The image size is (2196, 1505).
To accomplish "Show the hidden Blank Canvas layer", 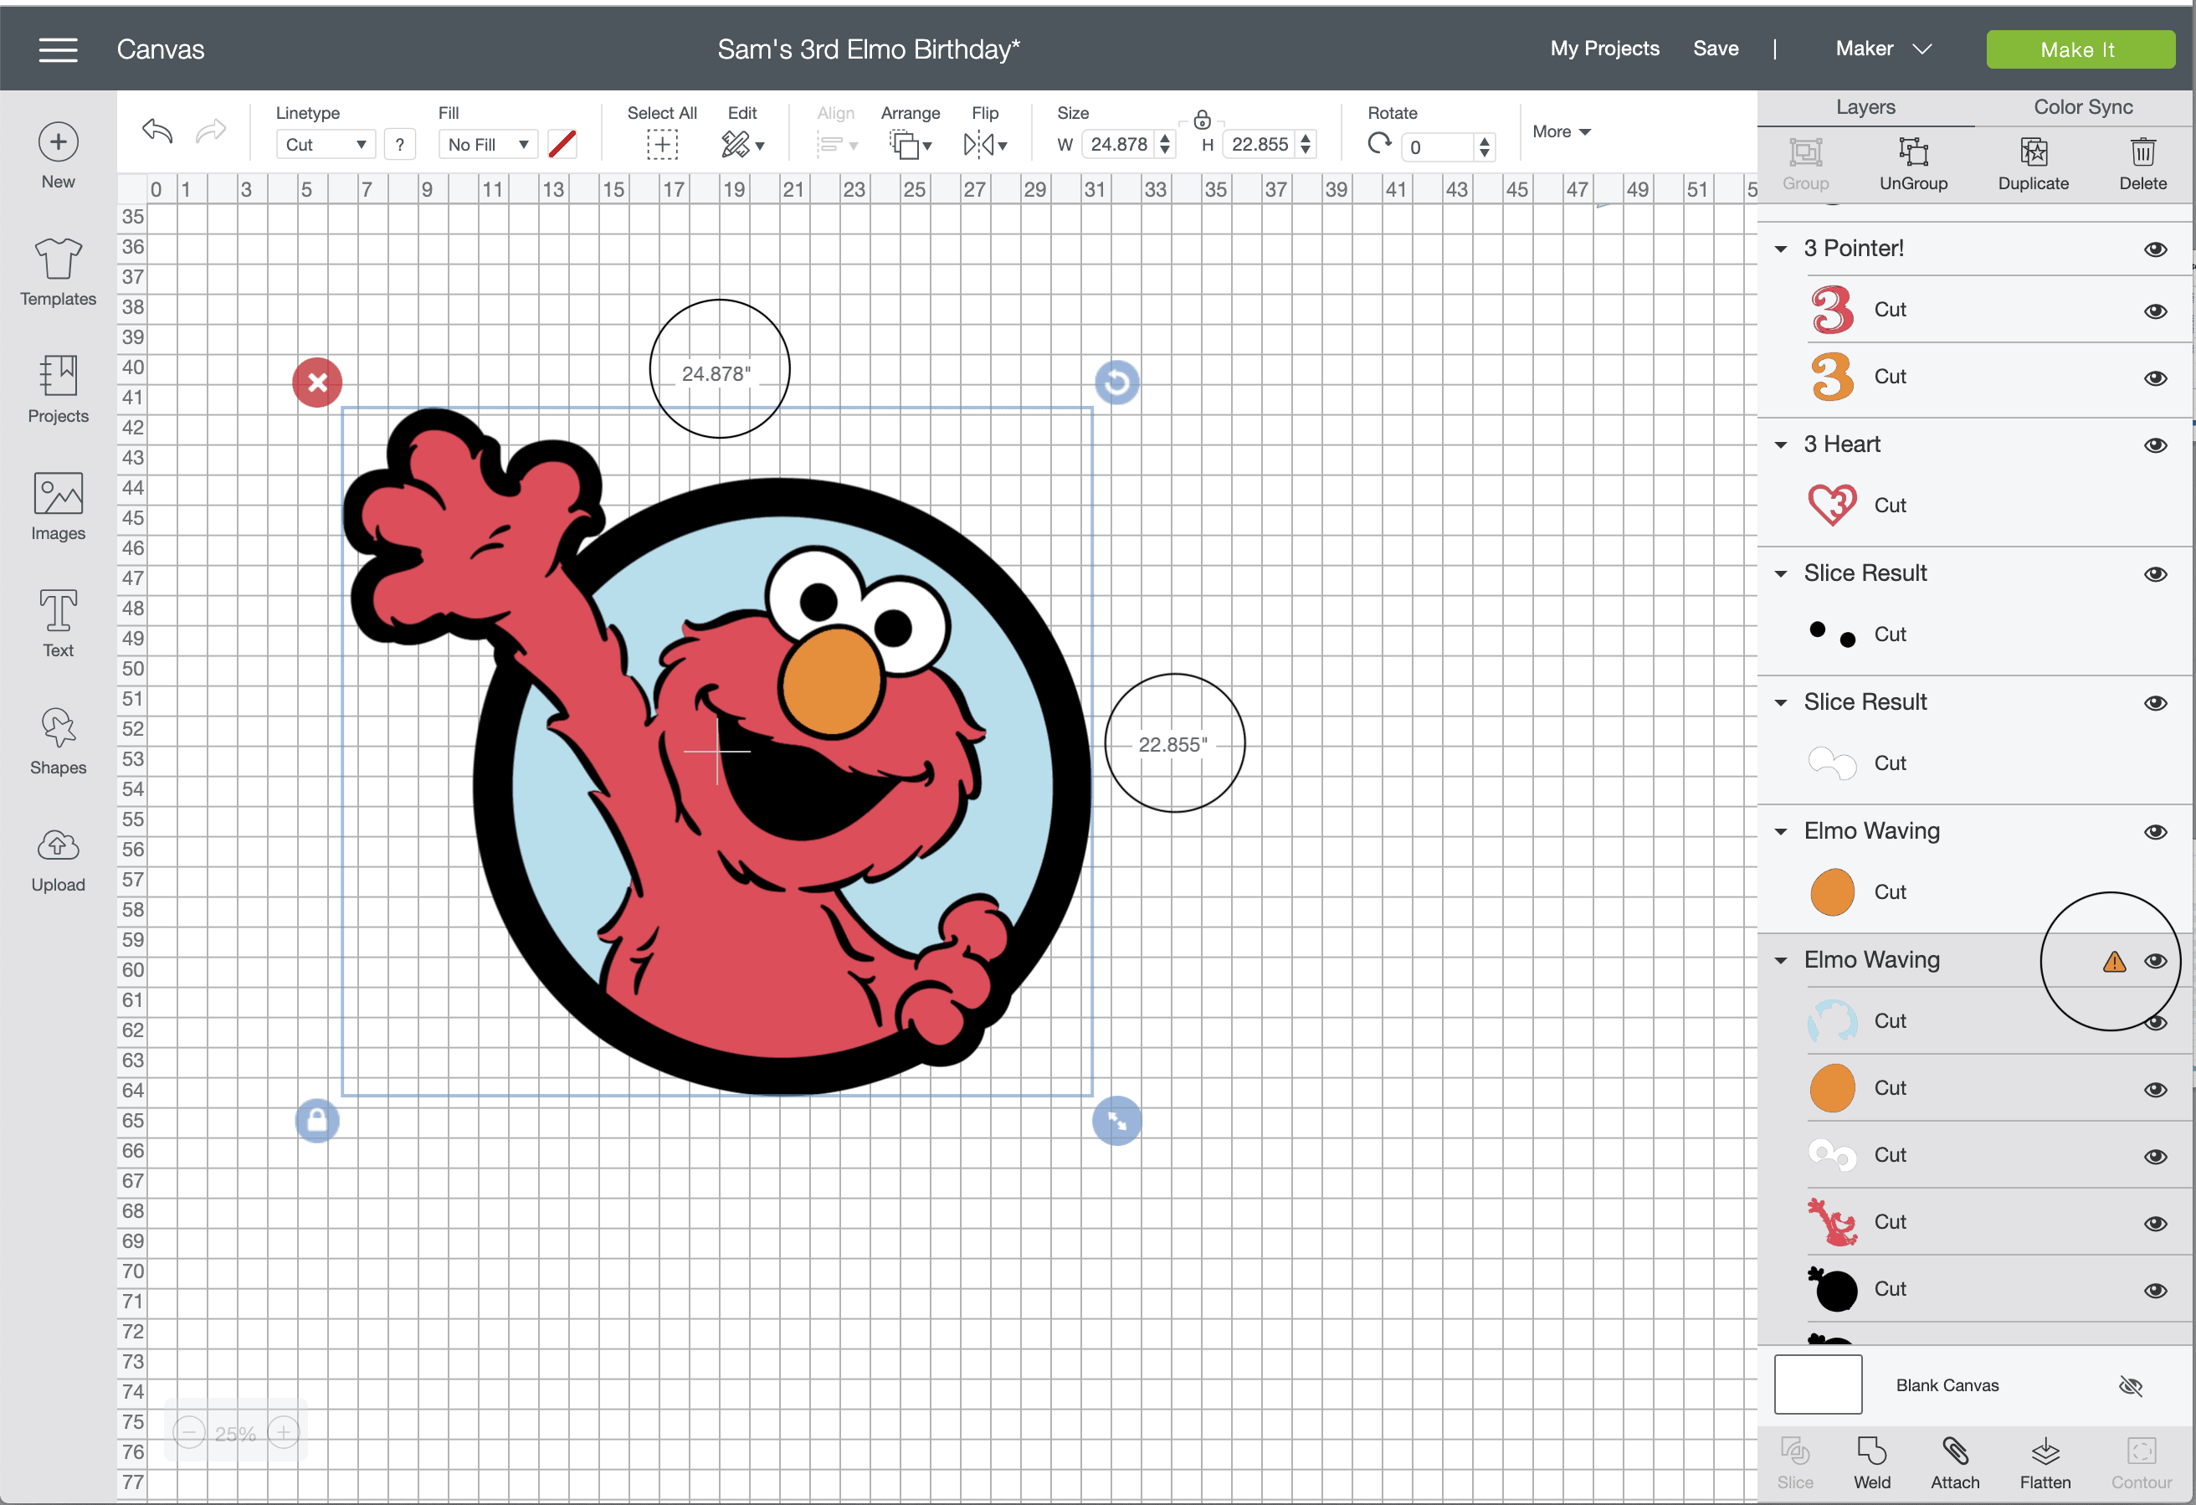I will [x=2130, y=1386].
